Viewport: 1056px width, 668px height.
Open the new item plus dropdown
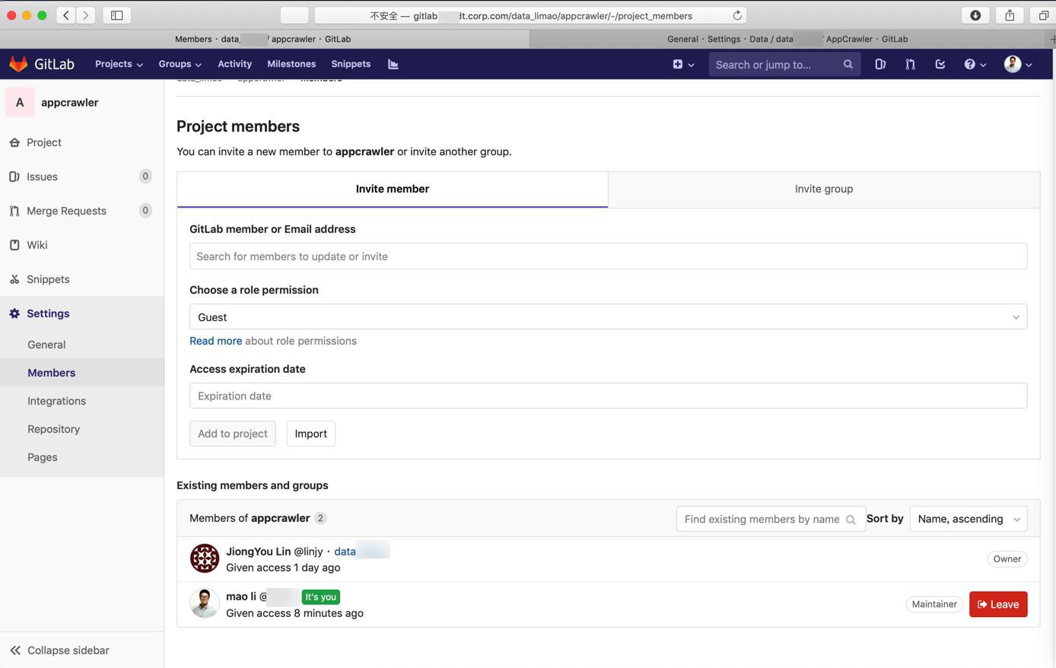[x=683, y=65]
